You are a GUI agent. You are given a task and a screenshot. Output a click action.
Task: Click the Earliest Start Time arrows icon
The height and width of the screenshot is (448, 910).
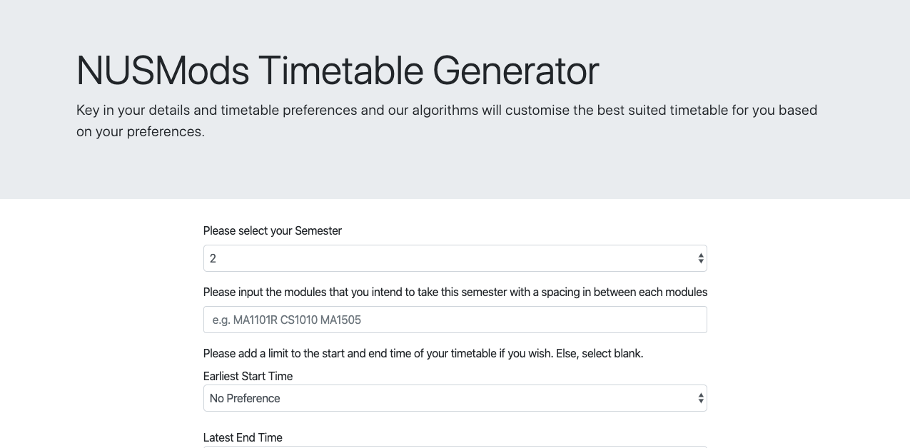701,398
